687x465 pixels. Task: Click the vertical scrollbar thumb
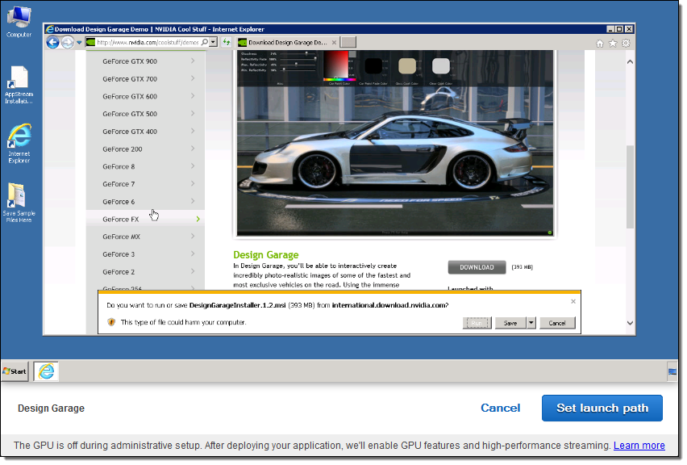point(630,186)
